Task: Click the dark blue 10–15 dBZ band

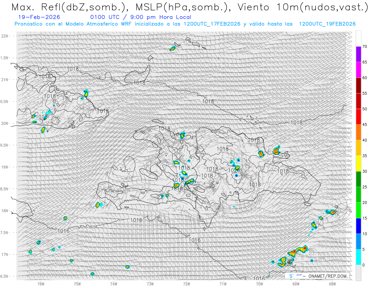Action: 358,226
